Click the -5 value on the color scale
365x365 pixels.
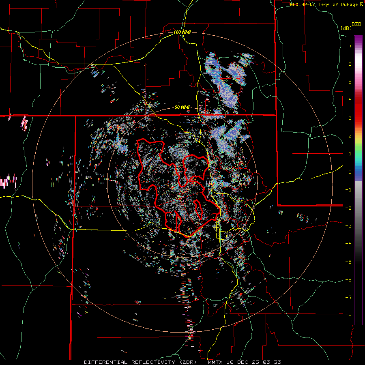pyautogui.click(x=348, y=262)
